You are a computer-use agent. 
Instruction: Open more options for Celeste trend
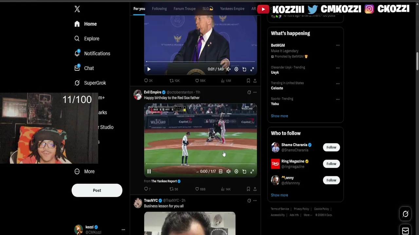pyautogui.click(x=337, y=84)
